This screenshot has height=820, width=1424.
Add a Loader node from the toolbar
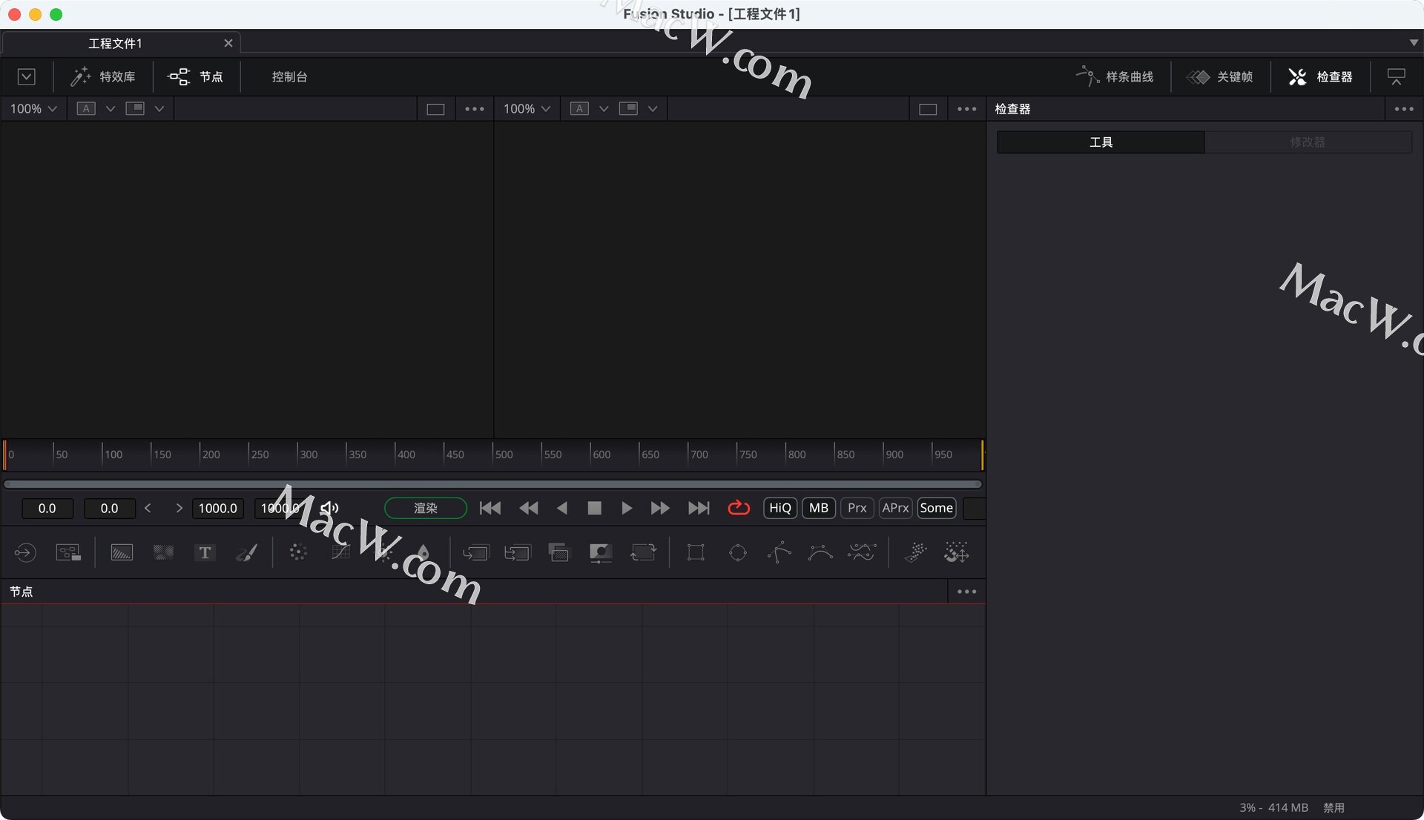click(x=25, y=552)
